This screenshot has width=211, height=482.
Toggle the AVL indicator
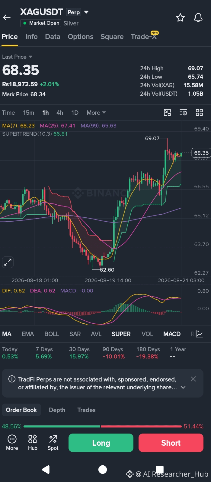[x=96, y=334]
